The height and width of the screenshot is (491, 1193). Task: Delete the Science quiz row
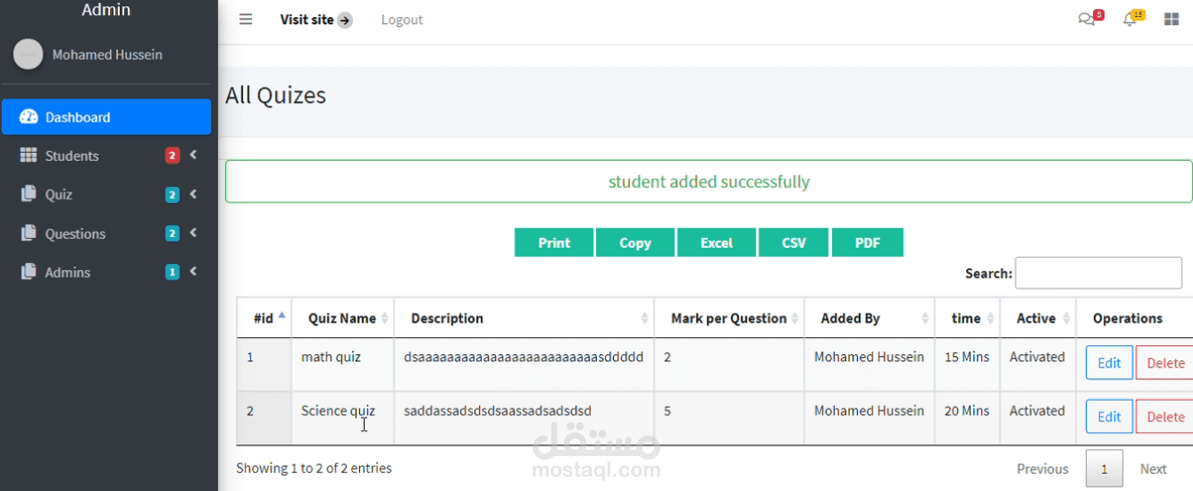[1164, 417]
